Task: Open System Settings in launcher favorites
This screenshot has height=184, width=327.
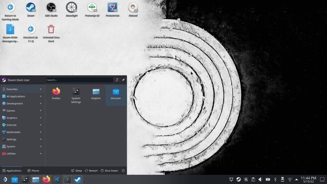Action: (x=76, y=96)
